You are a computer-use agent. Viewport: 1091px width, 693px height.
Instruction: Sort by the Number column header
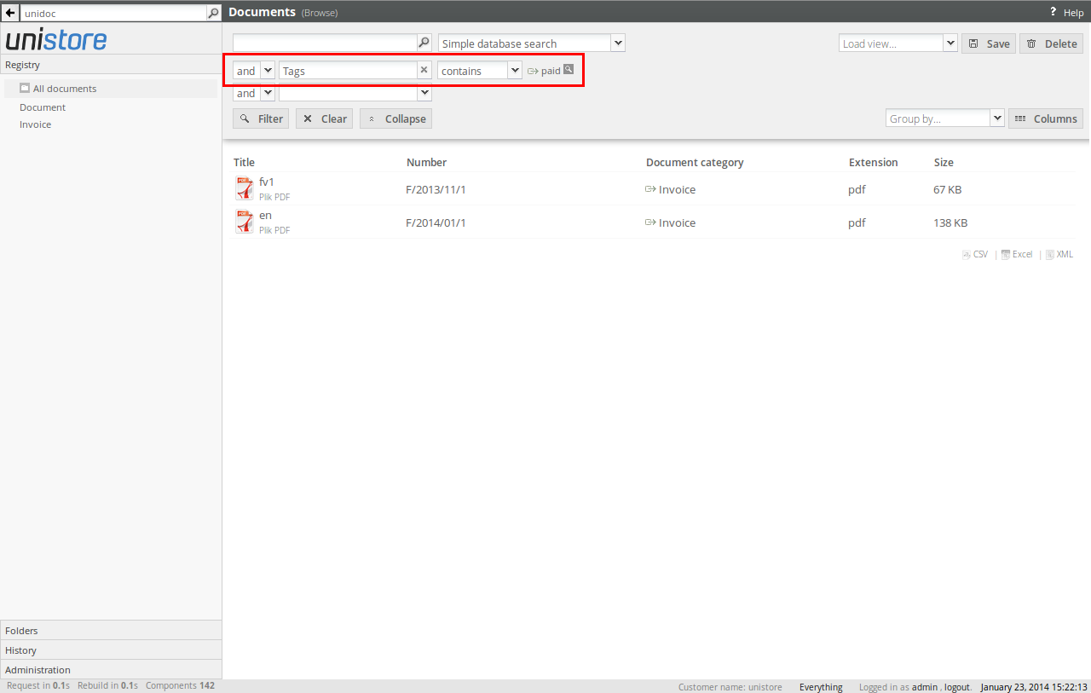[x=426, y=162]
